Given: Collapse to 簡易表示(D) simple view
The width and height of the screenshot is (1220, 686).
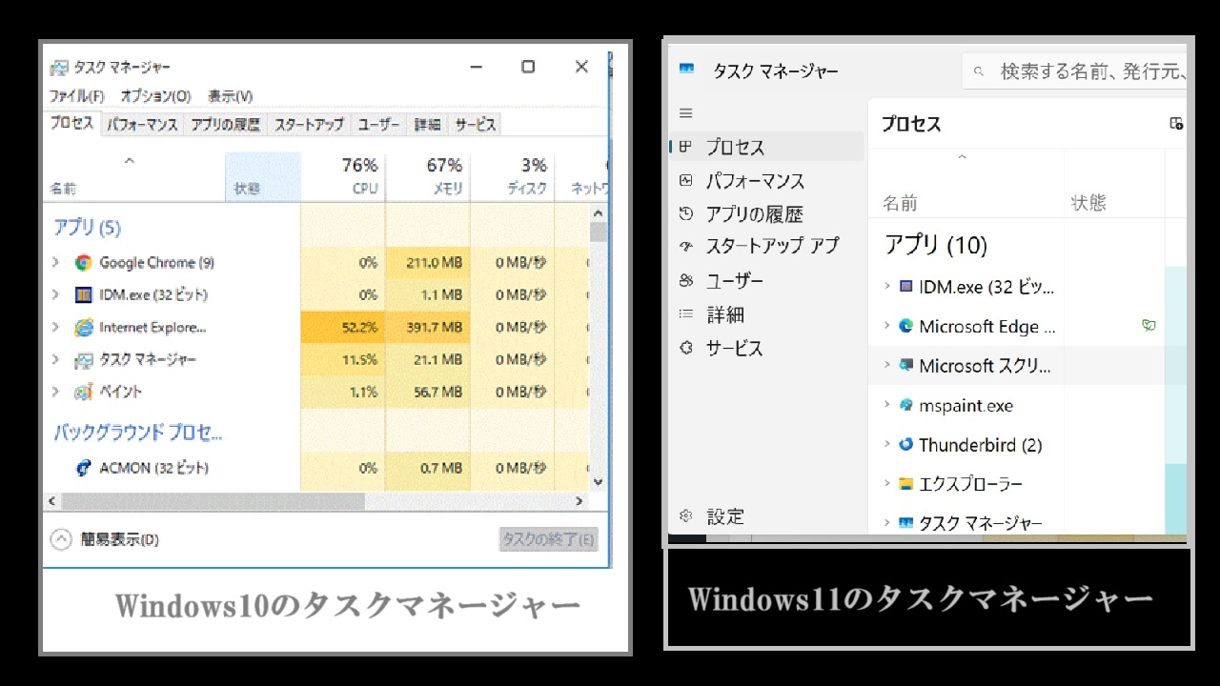Looking at the screenshot, I should pyautogui.click(x=105, y=539).
